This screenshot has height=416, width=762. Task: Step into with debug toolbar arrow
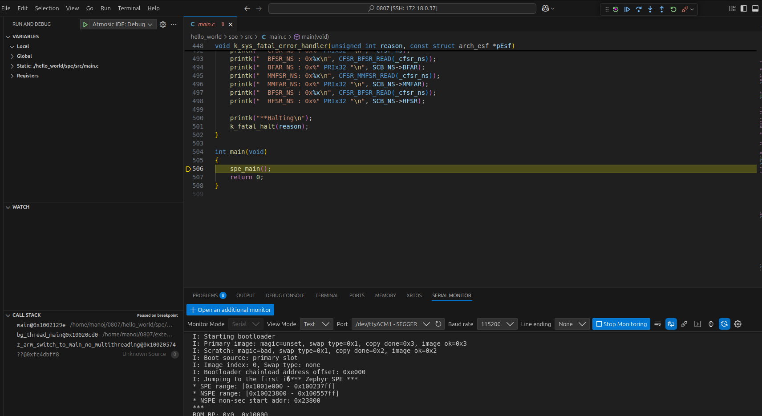pyautogui.click(x=650, y=9)
